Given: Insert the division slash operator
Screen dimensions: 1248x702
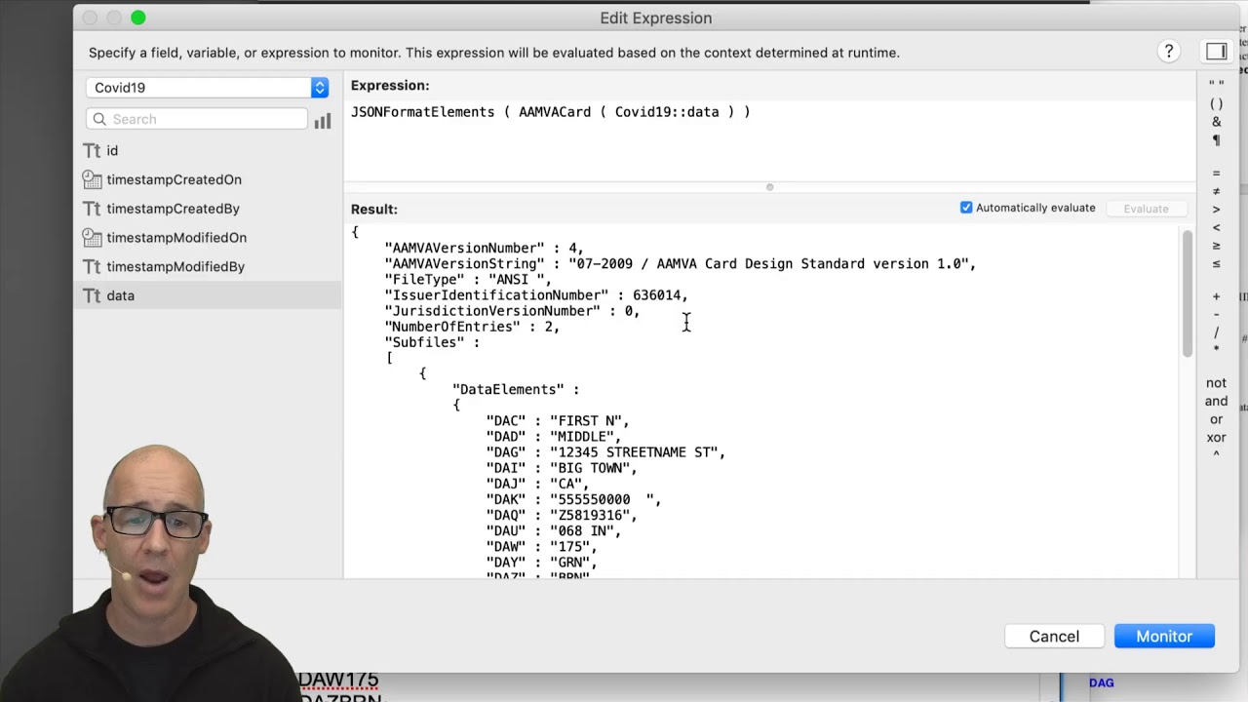Looking at the screenshot, I should coord(1216,332).
